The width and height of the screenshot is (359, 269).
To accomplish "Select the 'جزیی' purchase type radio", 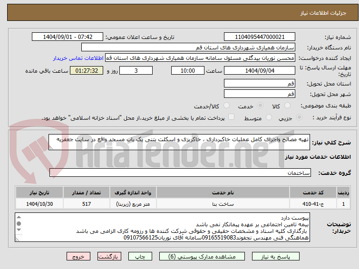I will tap(299, 117).
